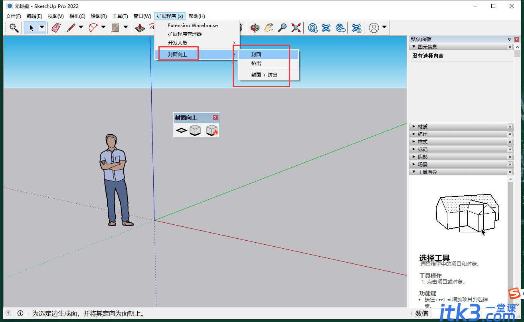Close the 材质 panel

click(x=510, y=126)
